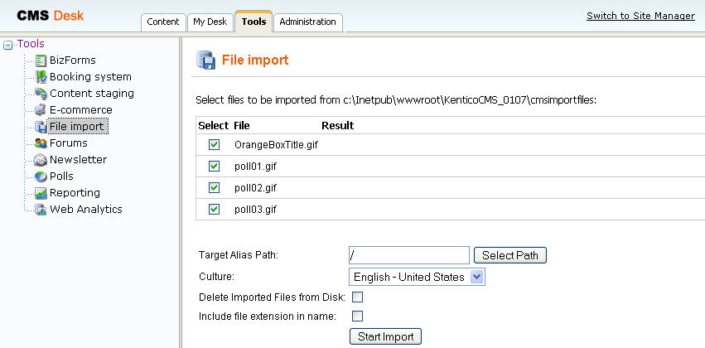Click the Reporting chart icon
Viewport: 705px width, 348px height.
(x=41, y=193)
